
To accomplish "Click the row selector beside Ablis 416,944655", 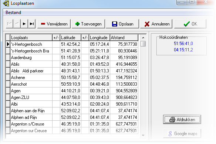I will coord(8,64).
